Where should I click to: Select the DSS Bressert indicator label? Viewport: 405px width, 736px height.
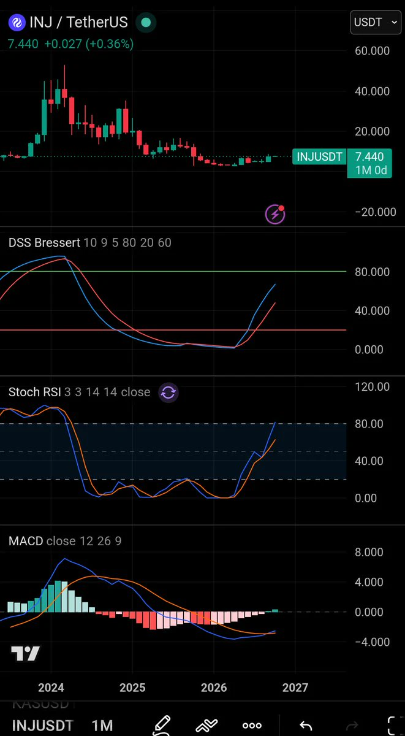(44, 243)
